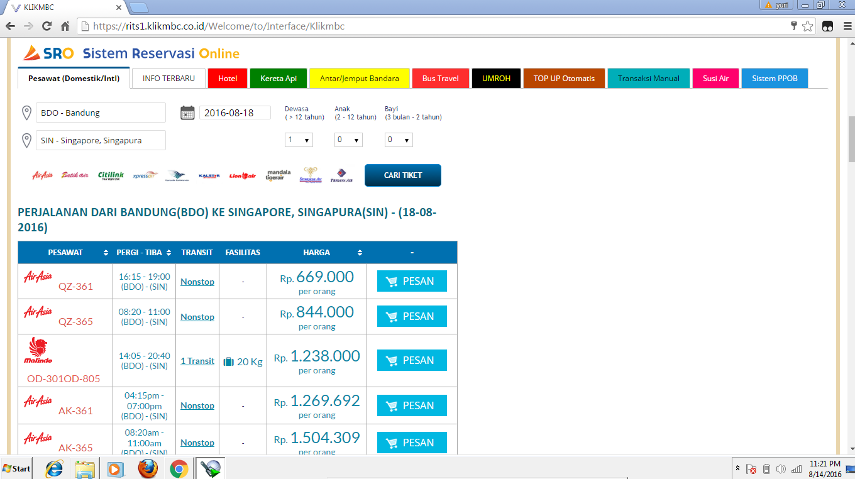Select the Garuda Indonesia airline logo
Viewport: 855px width, 479px height.
[x=177, y=175]
